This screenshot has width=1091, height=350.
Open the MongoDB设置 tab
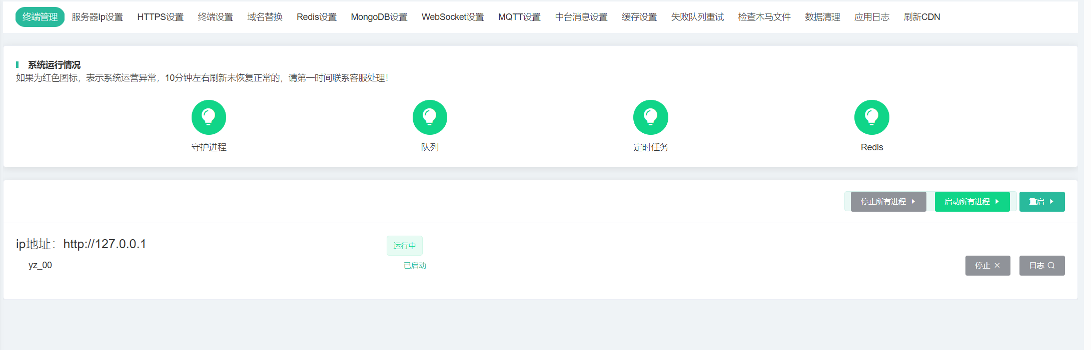[379, 17]
